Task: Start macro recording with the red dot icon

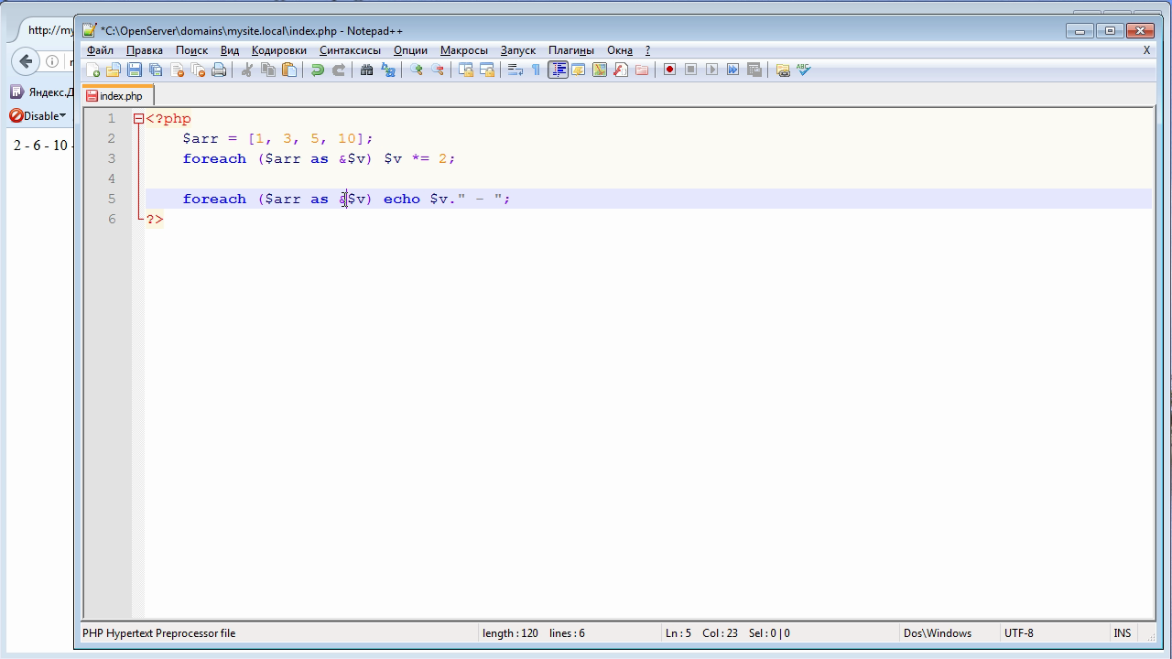Action: (669, 70)
